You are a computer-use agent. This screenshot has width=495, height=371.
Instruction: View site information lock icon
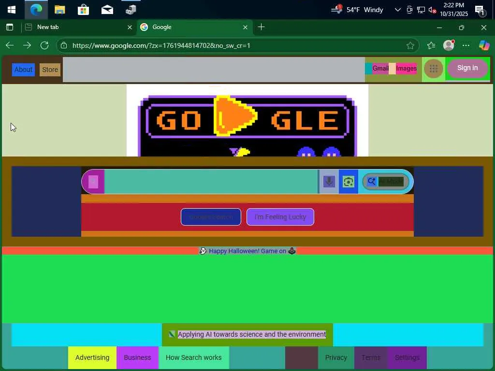click(64, 45)
